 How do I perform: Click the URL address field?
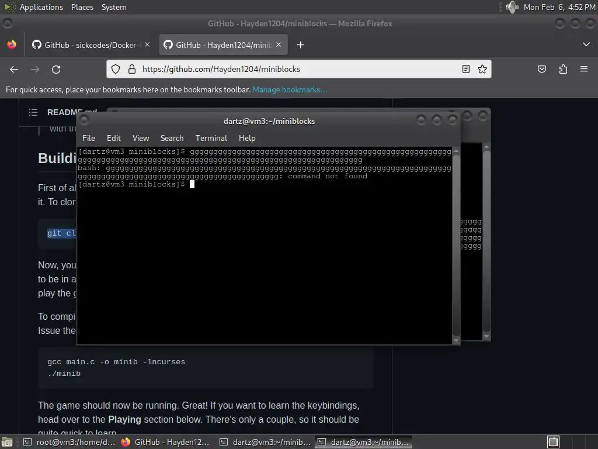point(299,69)
